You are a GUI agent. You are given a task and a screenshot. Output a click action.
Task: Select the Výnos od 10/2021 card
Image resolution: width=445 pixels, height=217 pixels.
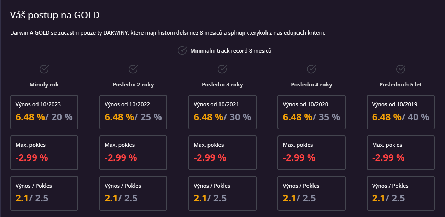pyautogui.click(x=222, y=112)
